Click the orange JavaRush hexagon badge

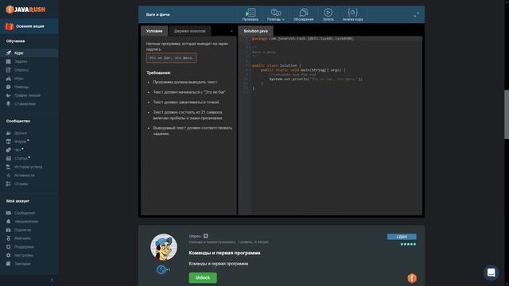pos(412,278)
